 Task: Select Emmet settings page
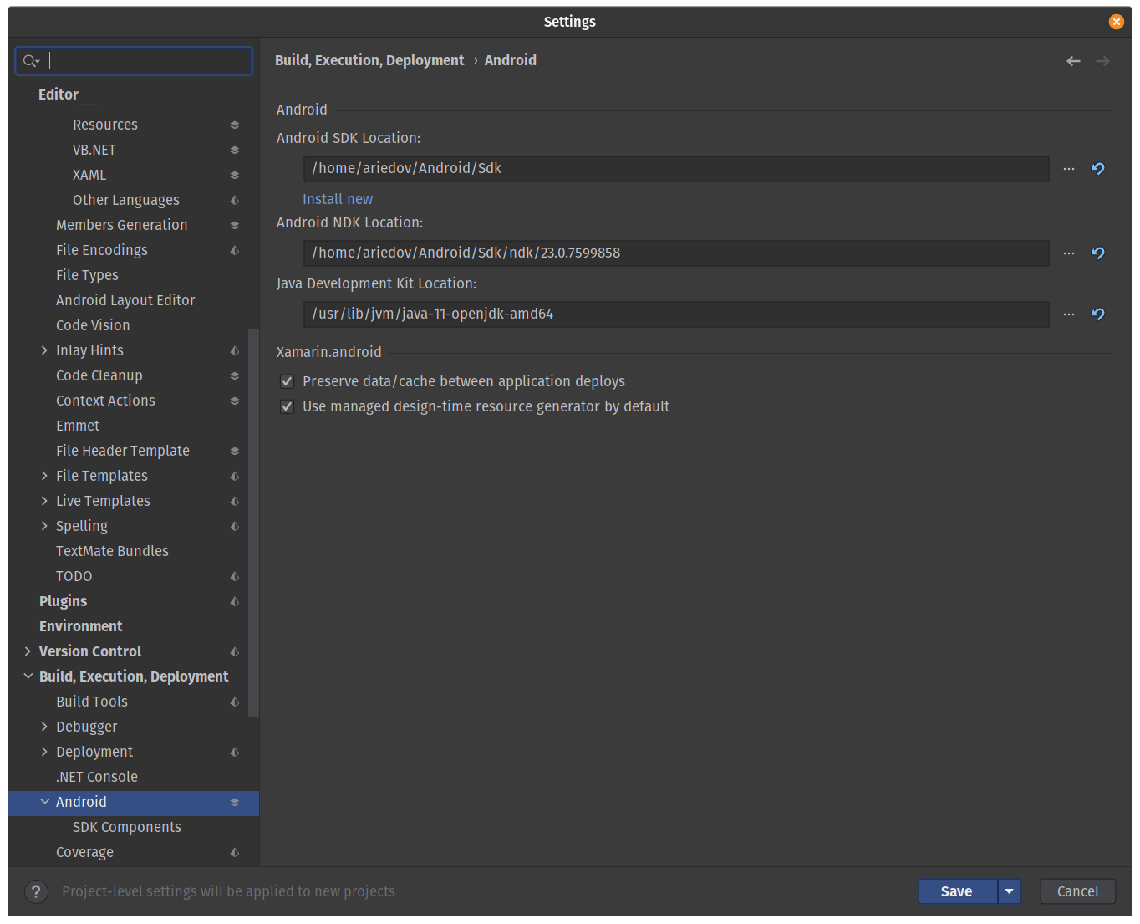[x=78, y=426]
